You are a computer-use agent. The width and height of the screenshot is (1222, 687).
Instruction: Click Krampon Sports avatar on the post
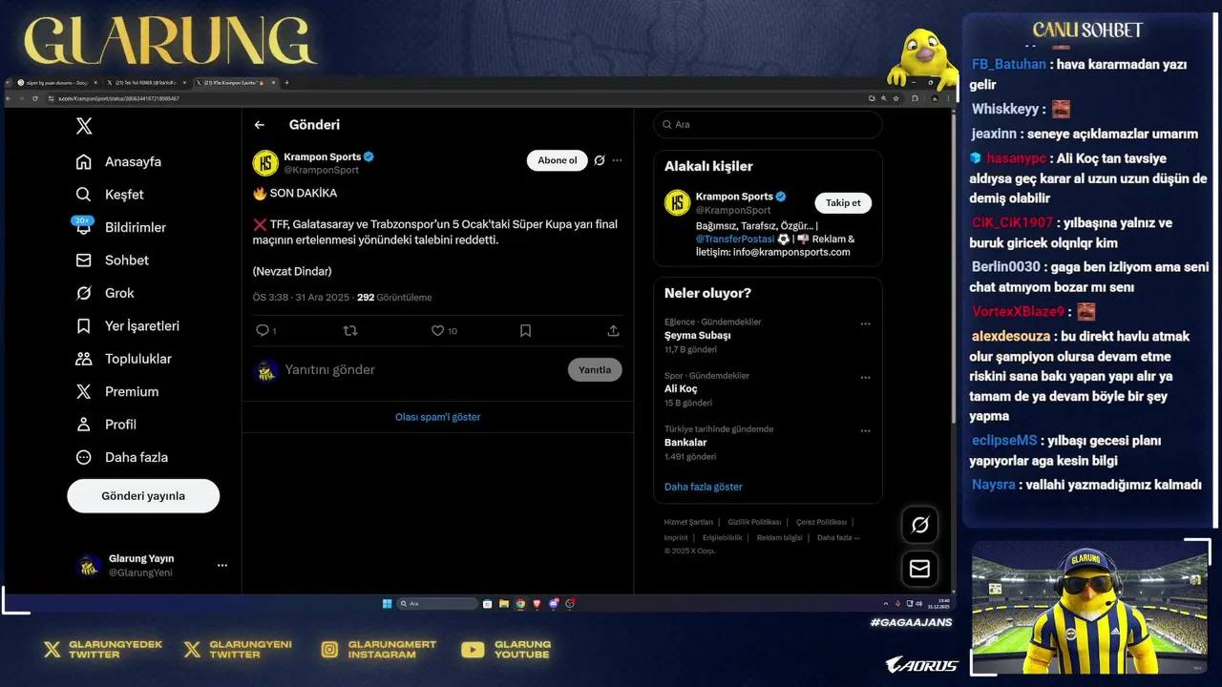click(x=265, y=163)
